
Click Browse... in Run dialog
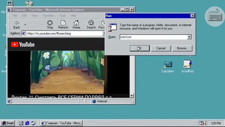pos(182,48)
